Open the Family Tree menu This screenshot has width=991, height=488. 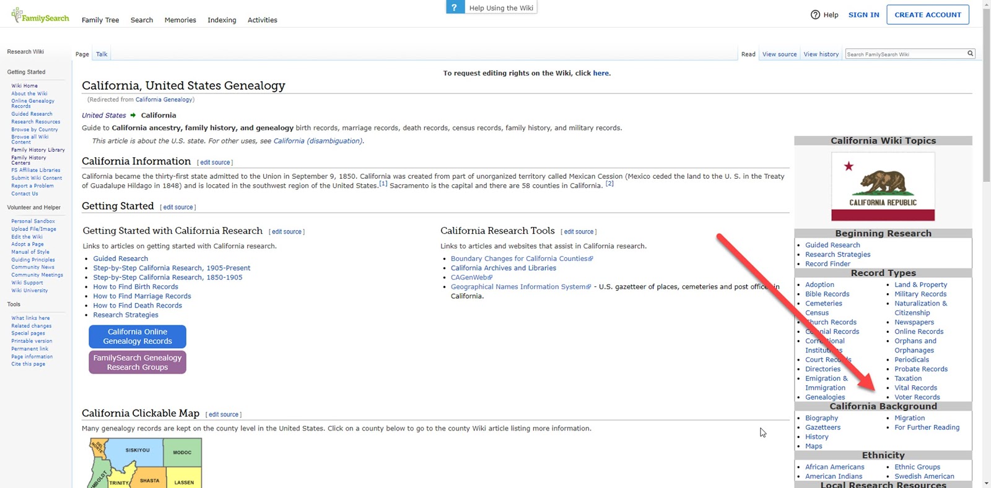pyautogui.click(x=100, y=20)
